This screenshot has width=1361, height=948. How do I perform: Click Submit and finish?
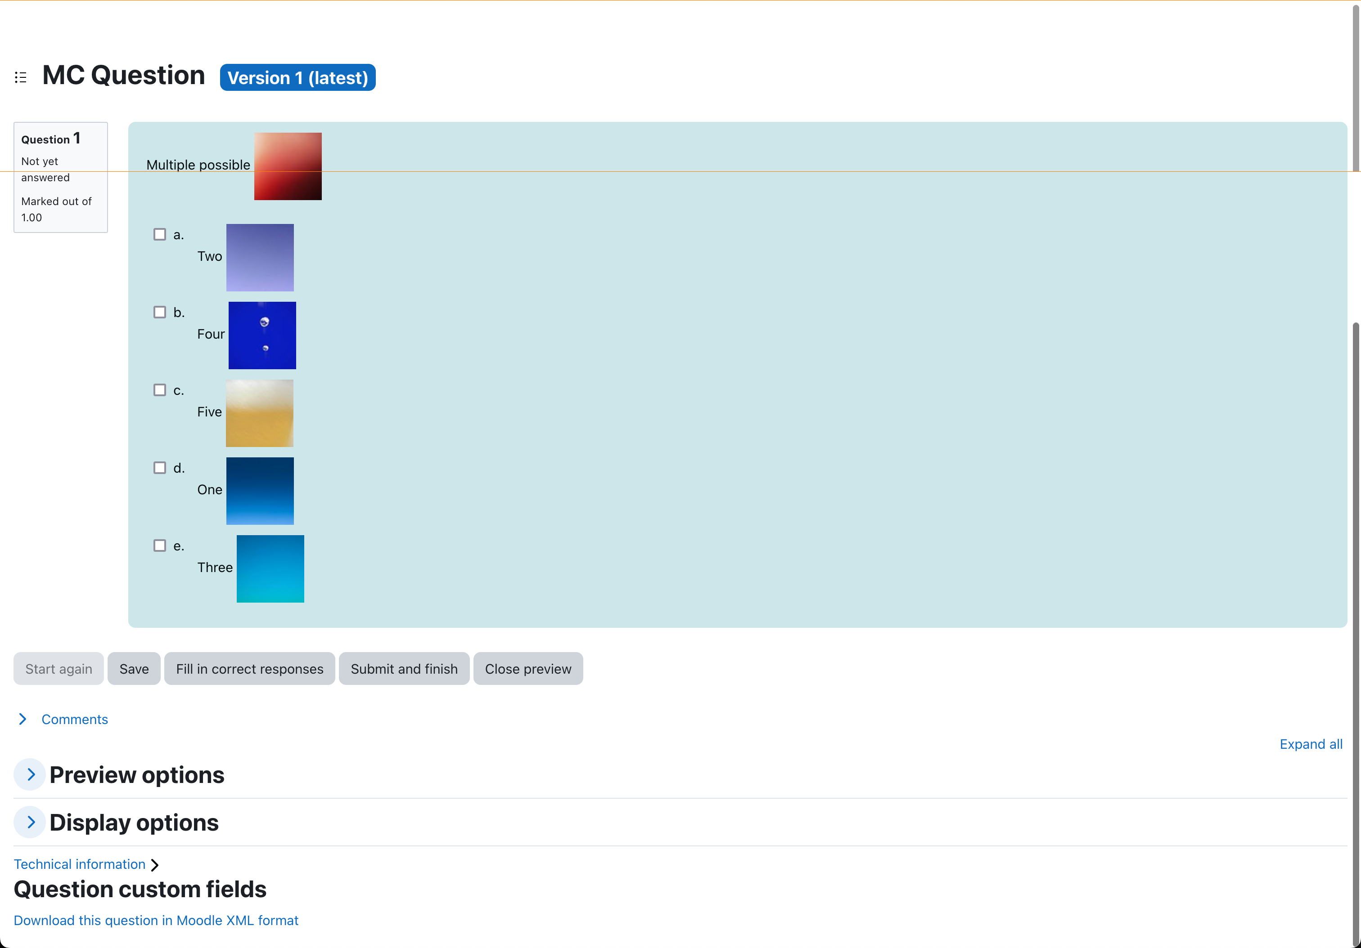(x=404, y=669)
